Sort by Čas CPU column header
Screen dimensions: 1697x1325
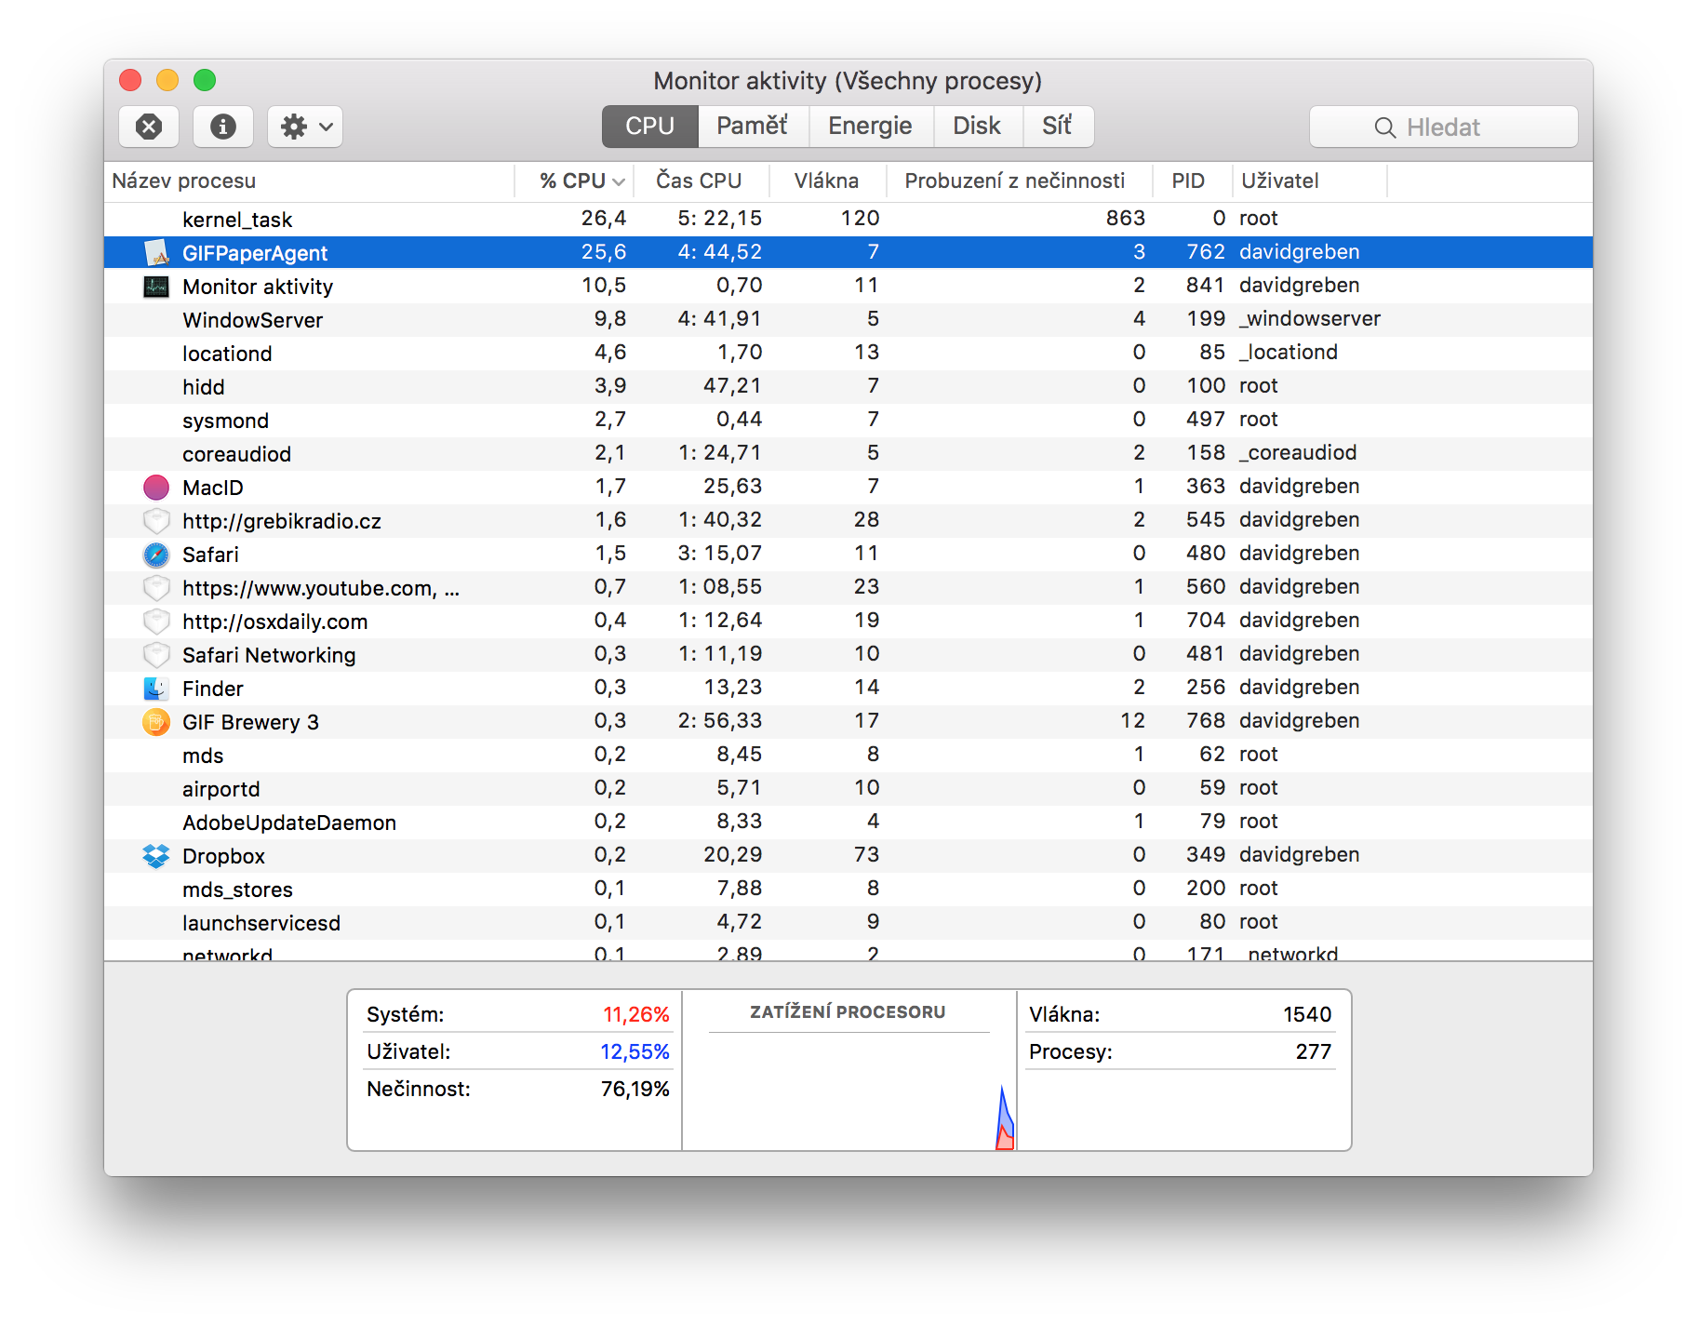coord(702,181)
